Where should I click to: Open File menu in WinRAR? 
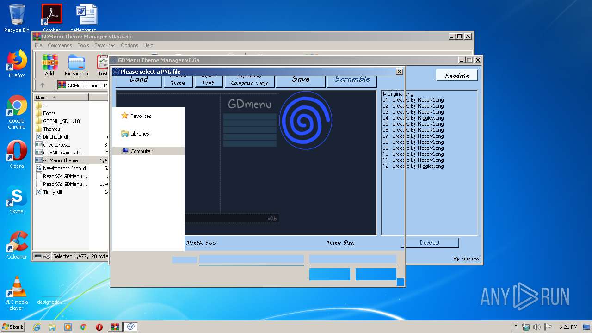coord(38,45)
